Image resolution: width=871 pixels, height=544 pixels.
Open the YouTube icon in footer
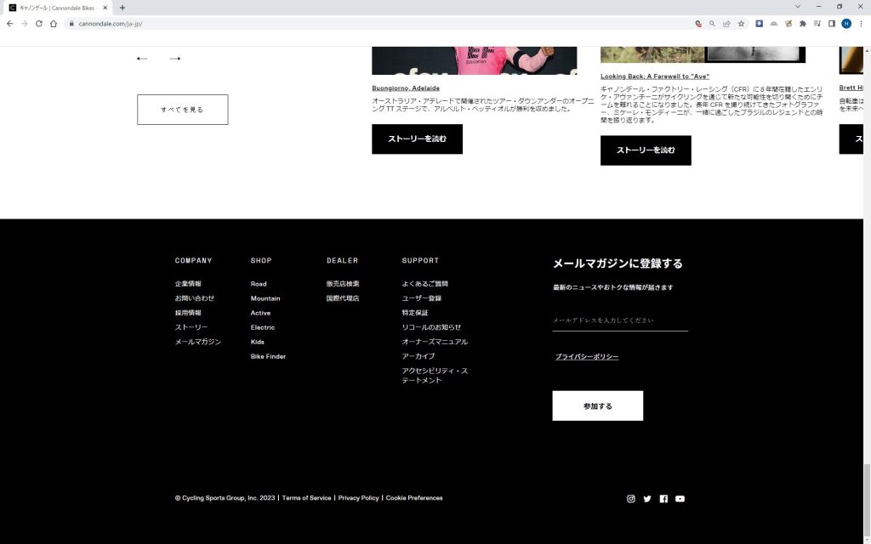680,499
